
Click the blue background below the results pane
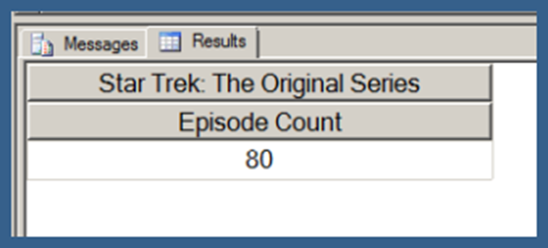click(274, 243)
